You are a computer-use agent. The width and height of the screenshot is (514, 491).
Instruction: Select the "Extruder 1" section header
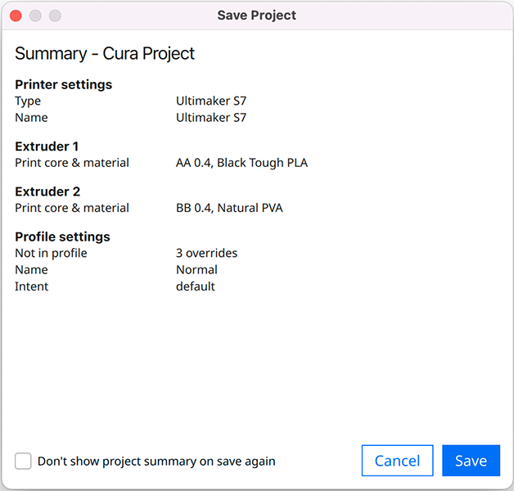point(47,146)
